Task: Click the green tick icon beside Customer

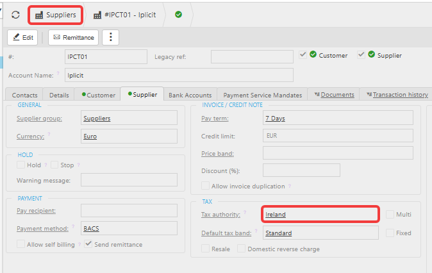Action: click(x=313, y=54)
